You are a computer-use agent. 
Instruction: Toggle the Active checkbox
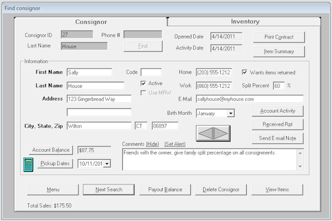(x=144, y=83)
